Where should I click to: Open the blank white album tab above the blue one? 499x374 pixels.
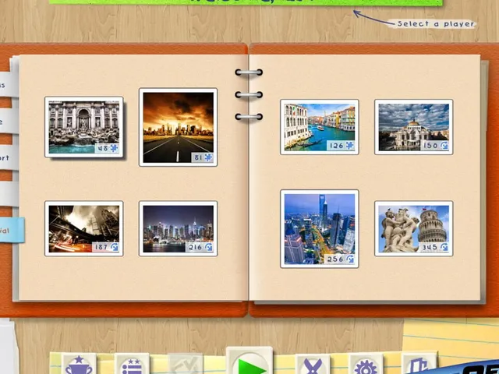(x=9, y=194)
